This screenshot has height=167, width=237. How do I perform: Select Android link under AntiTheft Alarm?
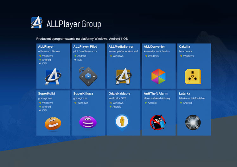pos(152,103)
